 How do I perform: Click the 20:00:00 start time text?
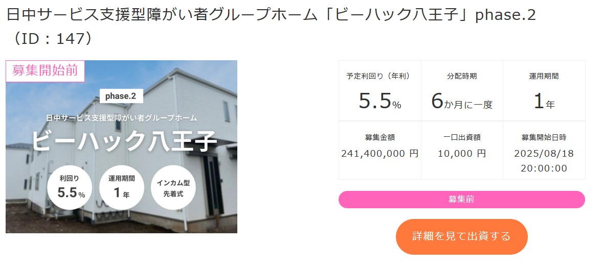coord(544,168)
